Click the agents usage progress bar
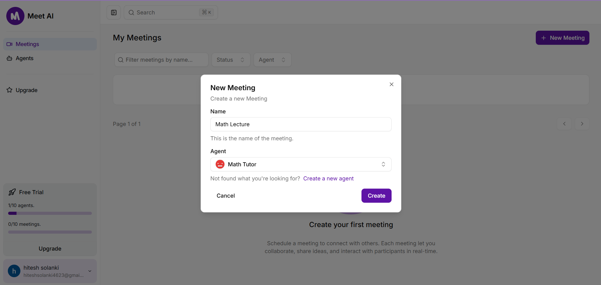 [x=50, y=213]
